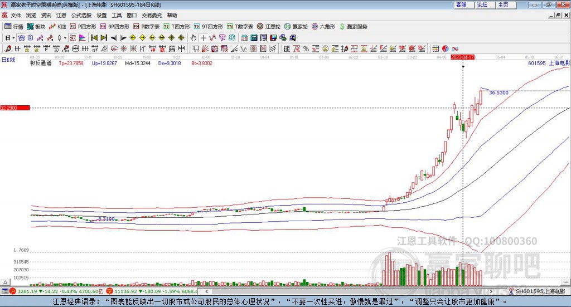571x307 pixels.
Task: Click the horizontal scrollbar right arrow
Action: [491, 291]
